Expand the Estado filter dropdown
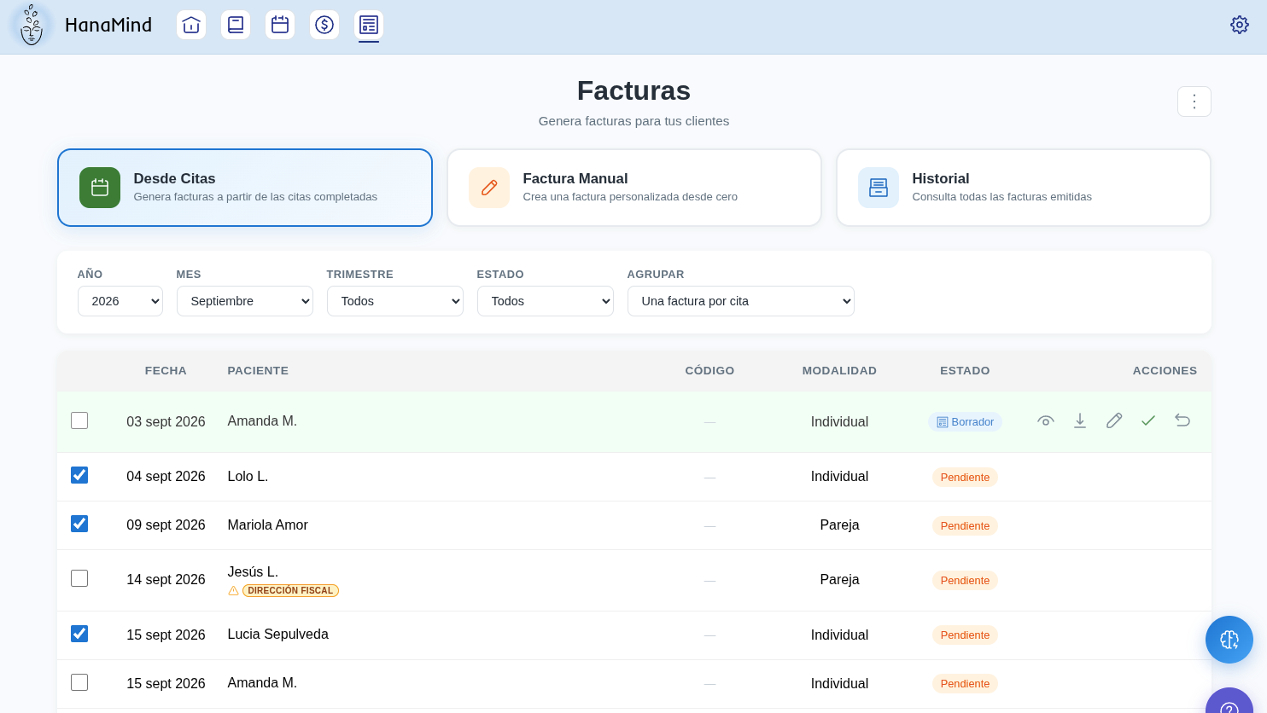This screenshot has width=1267, height=713. [x=546, y=301]
